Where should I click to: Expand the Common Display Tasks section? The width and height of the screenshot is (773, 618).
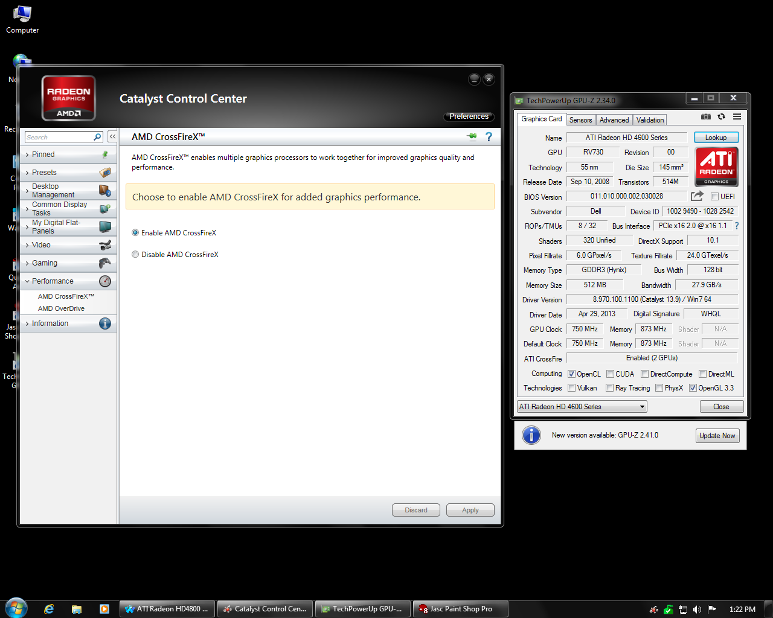[68, 209]
